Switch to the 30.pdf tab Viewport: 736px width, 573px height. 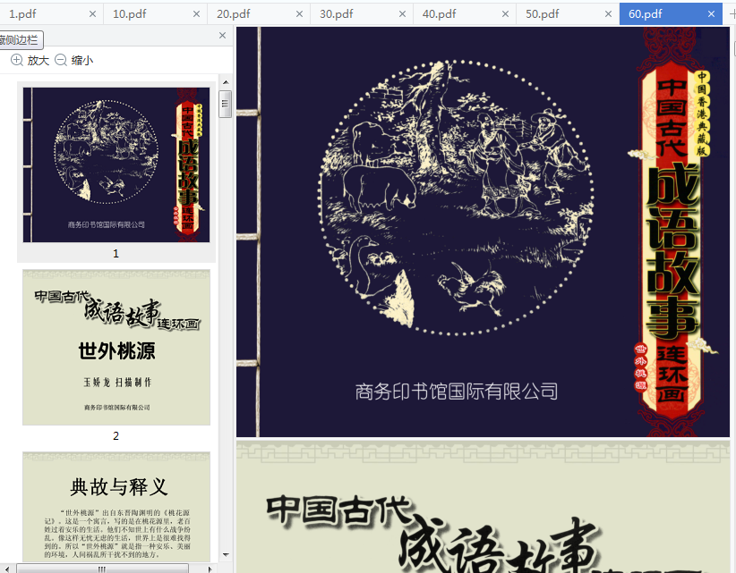pos(362,14)
